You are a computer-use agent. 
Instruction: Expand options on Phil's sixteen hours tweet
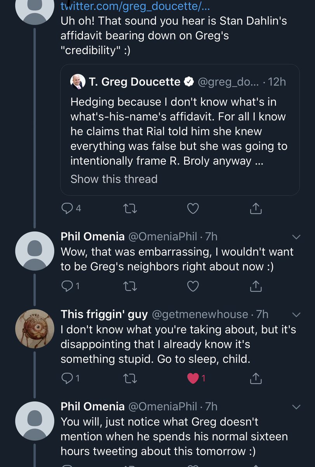point(296,407)
